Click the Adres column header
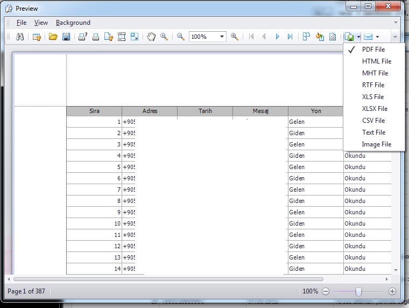This screenshot has width=409, height=308. tap(150, 111)
